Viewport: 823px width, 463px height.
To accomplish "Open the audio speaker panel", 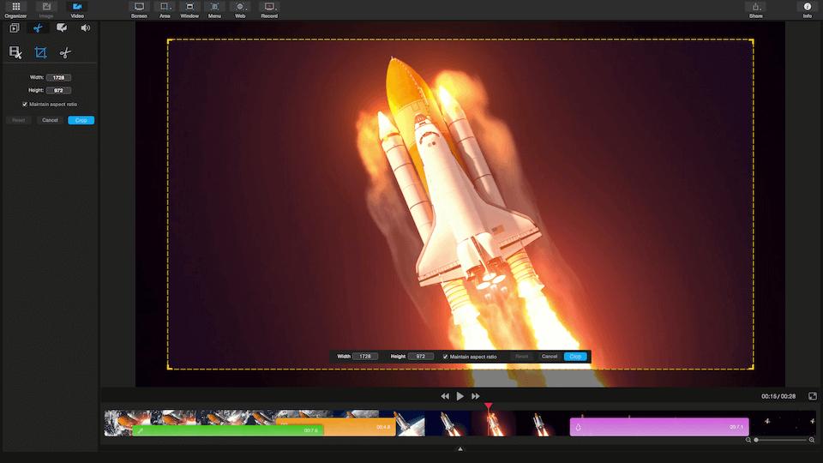I will coord(85,27).
